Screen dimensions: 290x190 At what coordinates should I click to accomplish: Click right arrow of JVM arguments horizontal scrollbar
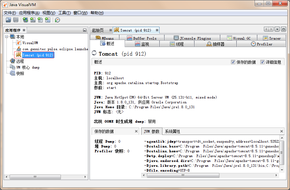[276, 175]
